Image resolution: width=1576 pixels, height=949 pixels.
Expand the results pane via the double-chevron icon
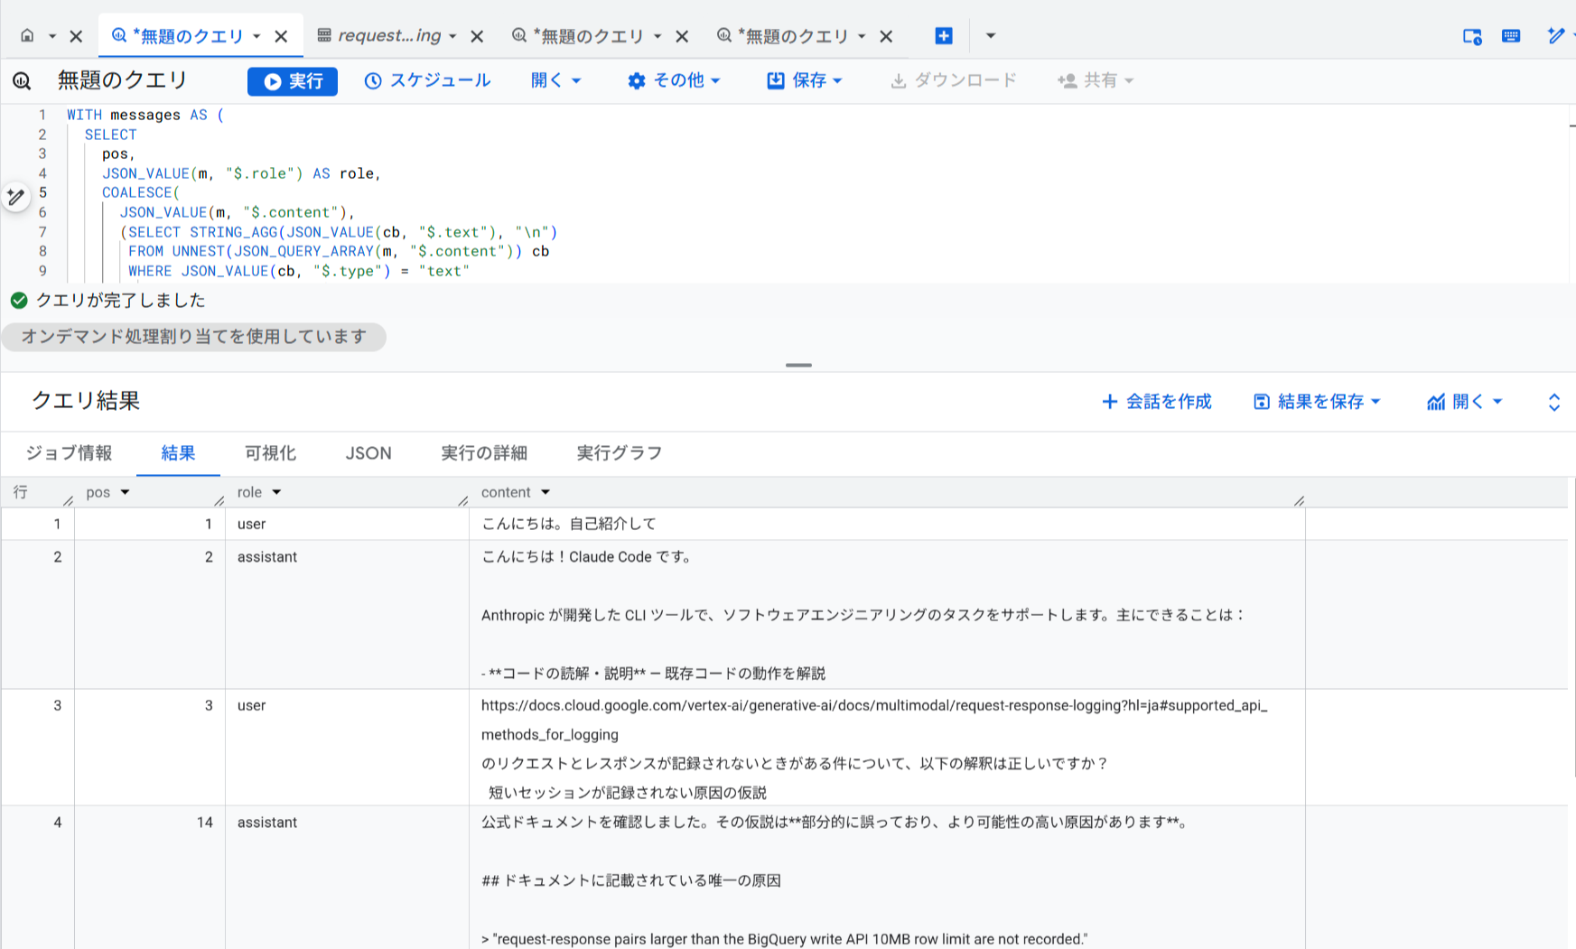[x=1554, y=402]
